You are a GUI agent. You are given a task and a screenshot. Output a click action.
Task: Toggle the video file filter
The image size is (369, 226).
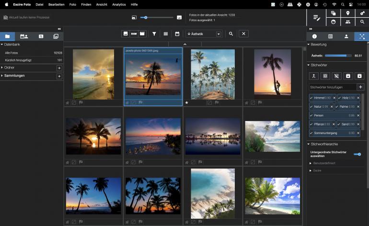(142, 34)
